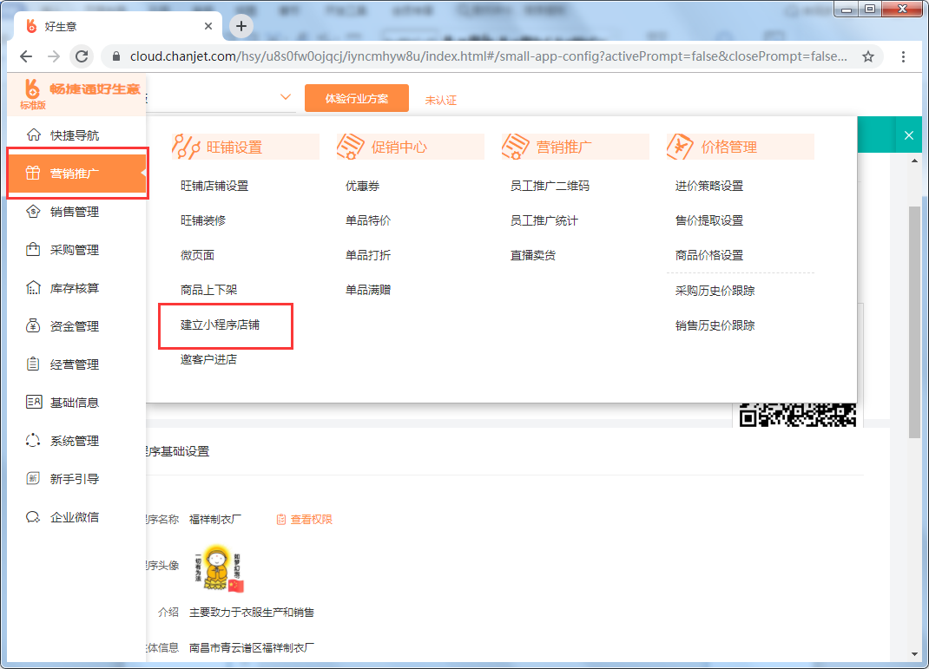The image size is (929, 669).
Task: Open 旺铺店铺设置
Action: (214, 186)
